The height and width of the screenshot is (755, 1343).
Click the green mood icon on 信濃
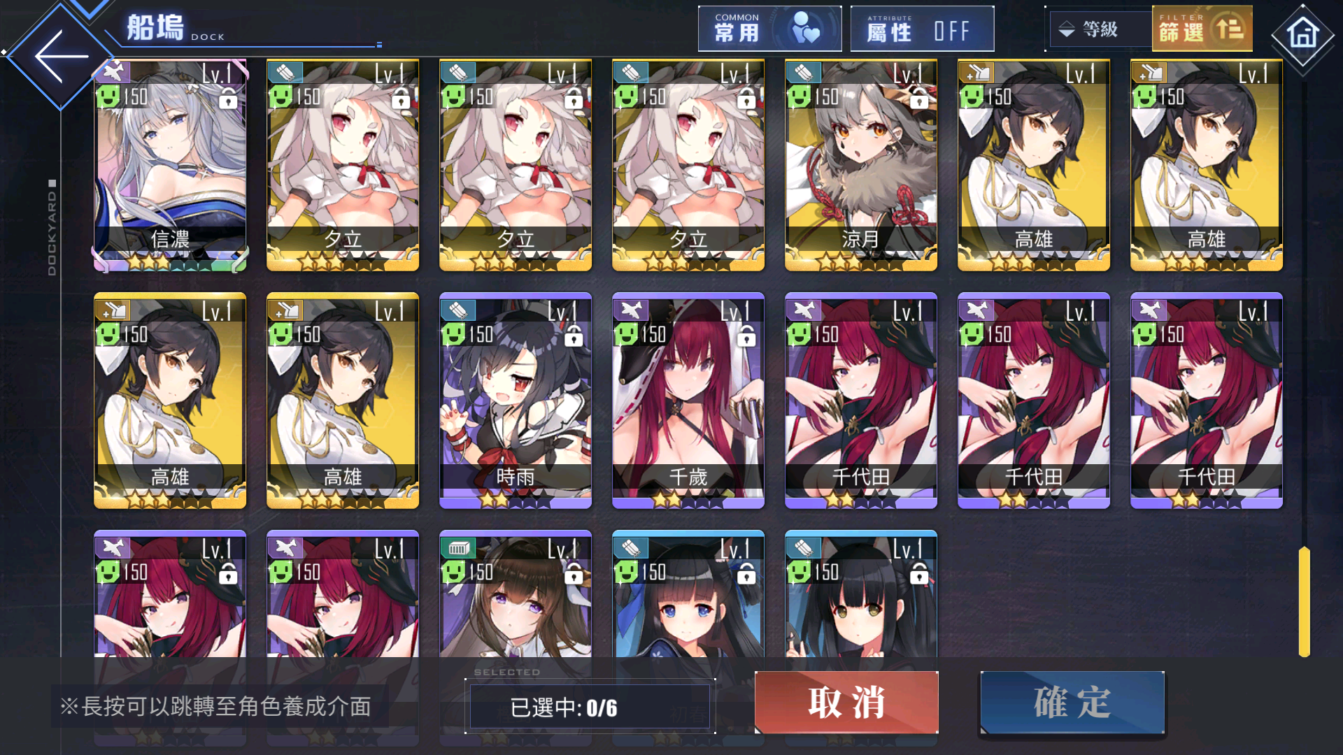[108, 96]
